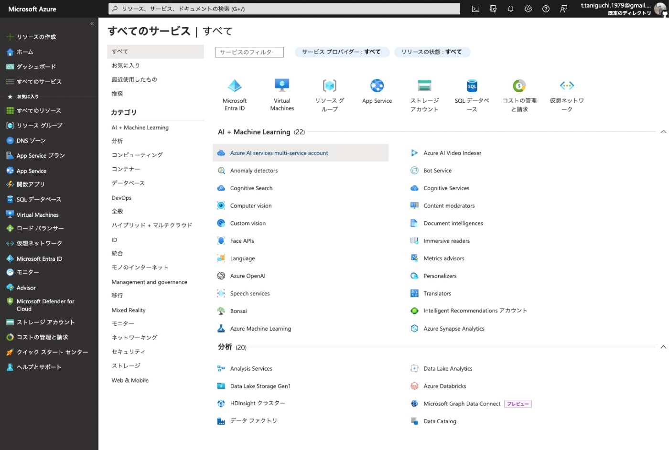Click the Face APIs icon
669x450 pixels.
[x=221, y=241]
